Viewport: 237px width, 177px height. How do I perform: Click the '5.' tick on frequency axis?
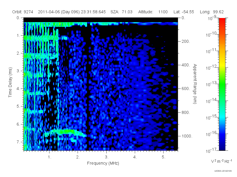164,157
